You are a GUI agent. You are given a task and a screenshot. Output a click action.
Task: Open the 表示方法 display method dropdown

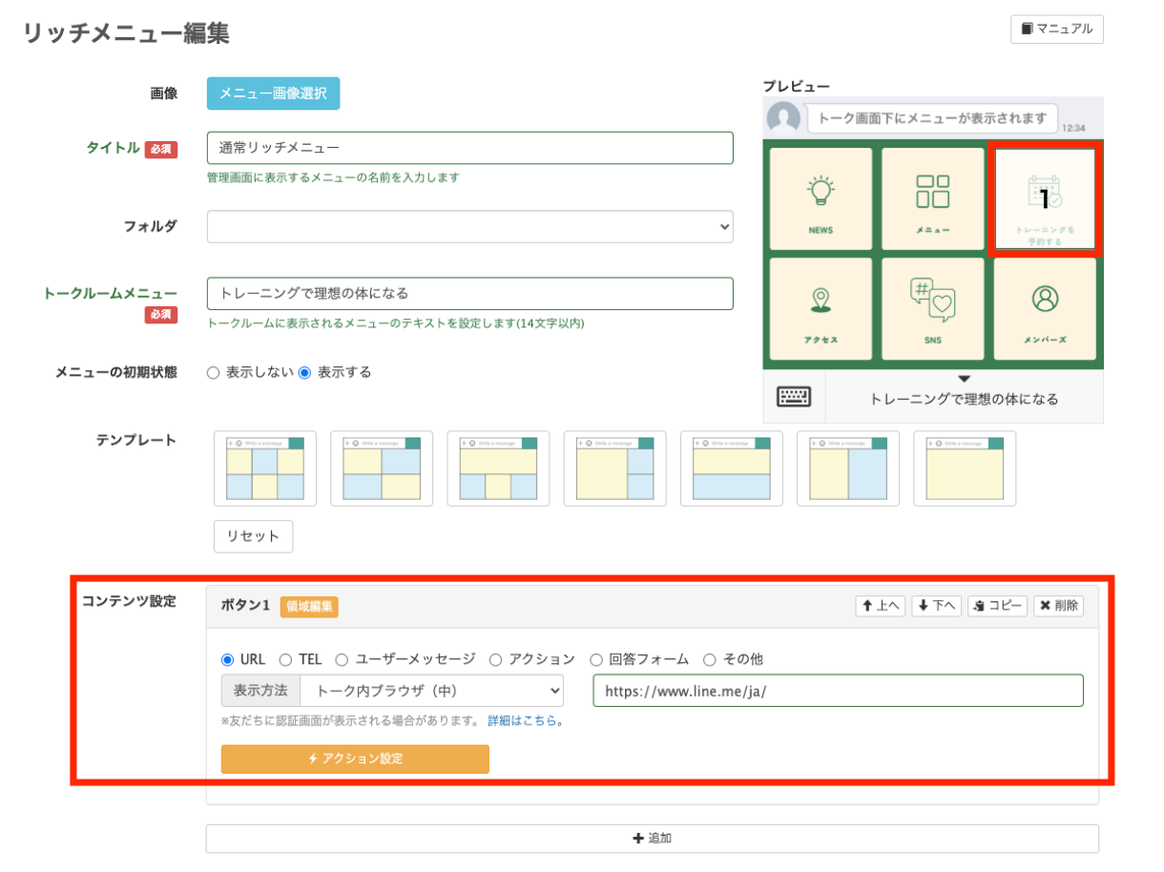tap(431, 691)
